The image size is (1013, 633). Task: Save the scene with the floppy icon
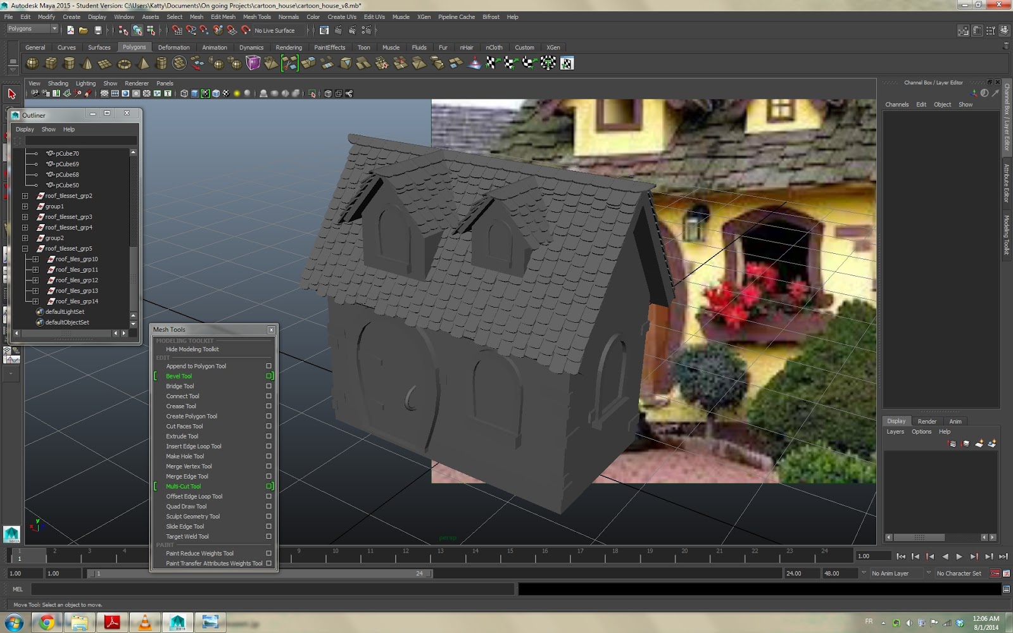point(98,30)
